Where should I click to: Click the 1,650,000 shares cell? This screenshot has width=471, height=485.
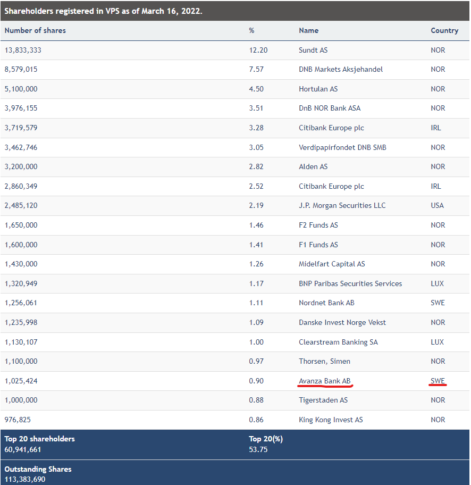[21, 225]
